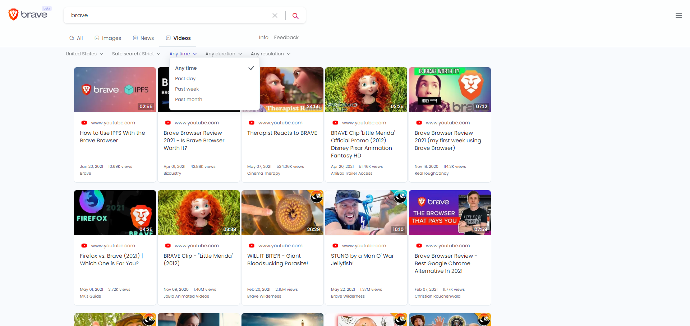
Task: Open Brave Browser Review 2021 Worth It title
Action: coord(194,141)
